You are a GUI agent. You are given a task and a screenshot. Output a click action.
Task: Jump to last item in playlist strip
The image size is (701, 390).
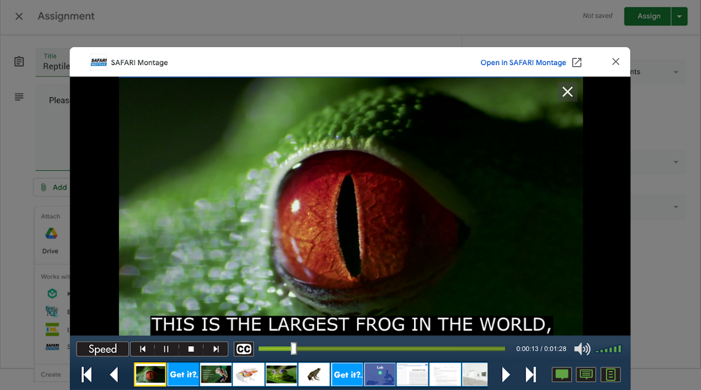[x=530, y=375]
